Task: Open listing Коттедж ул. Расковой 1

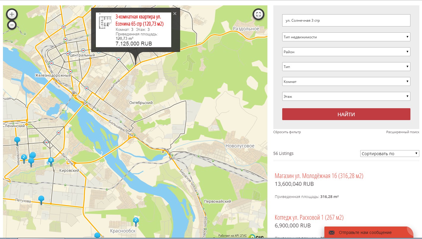Action: pos(309,217)
